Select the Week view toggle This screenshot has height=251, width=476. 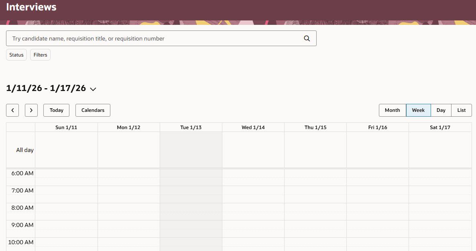[x=418, y=110]
